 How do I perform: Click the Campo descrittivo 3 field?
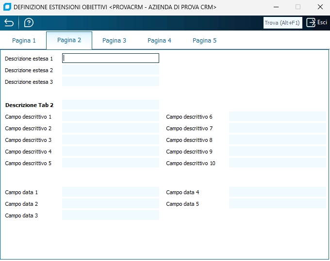click(111, 139)
